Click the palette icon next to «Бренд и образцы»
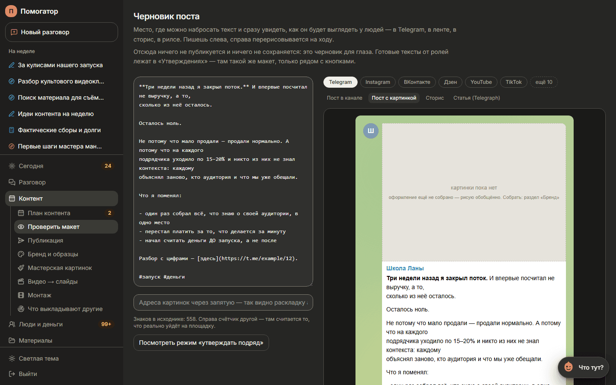The height and width of the screenshot is (385, 616). (x=21, y=254)
